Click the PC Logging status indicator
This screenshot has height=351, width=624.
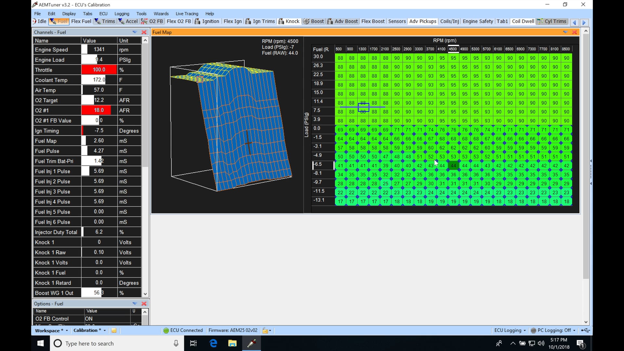point(533,331)
